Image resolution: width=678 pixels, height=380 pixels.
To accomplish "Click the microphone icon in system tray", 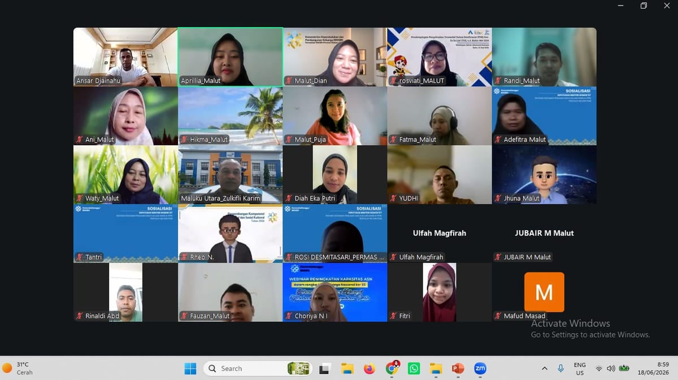I will 560,368.
